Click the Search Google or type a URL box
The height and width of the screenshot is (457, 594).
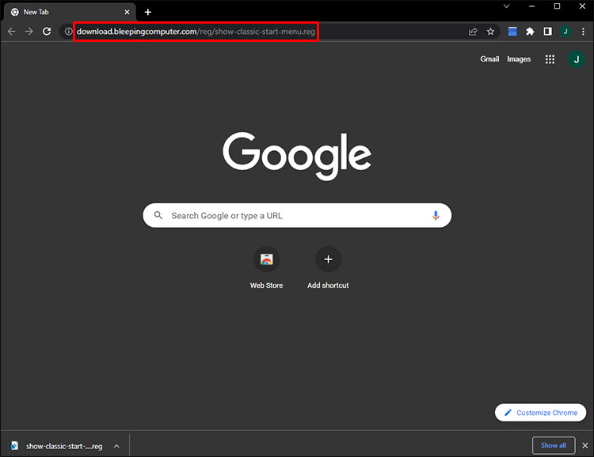(297, 215)
